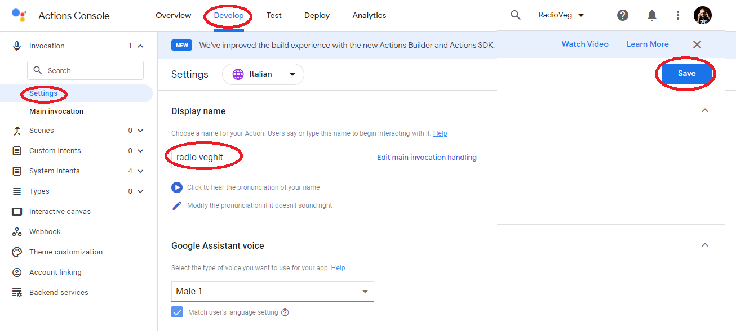Dismiss the new build experience banner
Image resolution: width=736 pixels, height=331 pixels.
pyautogui.click(x=697, y=44)
